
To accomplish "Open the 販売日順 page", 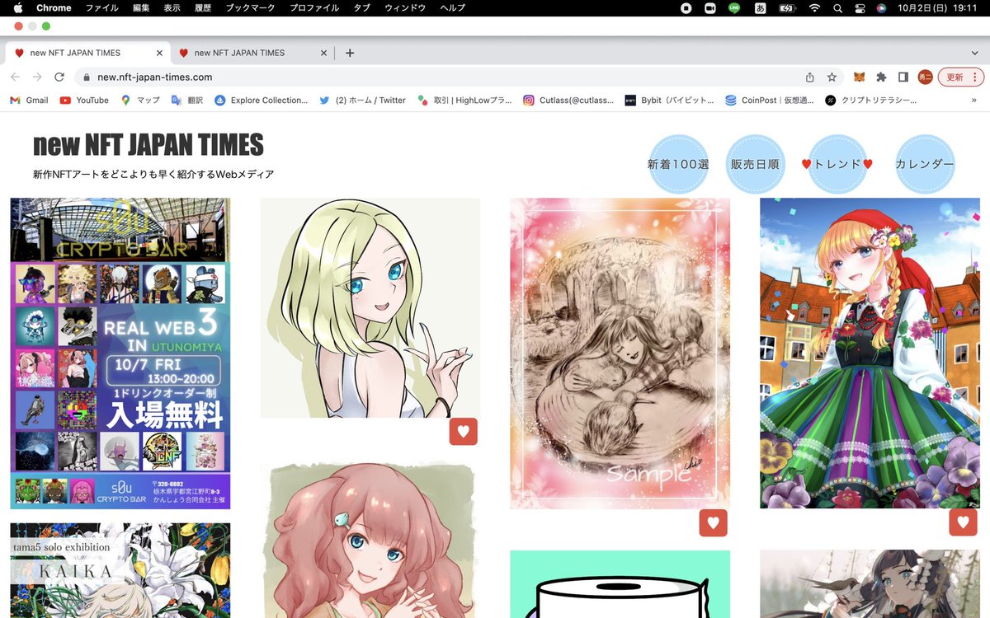I will (755, 164).
